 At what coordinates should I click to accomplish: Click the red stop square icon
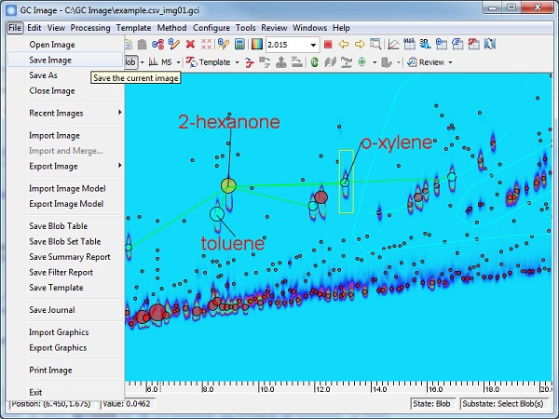point(328,44)
